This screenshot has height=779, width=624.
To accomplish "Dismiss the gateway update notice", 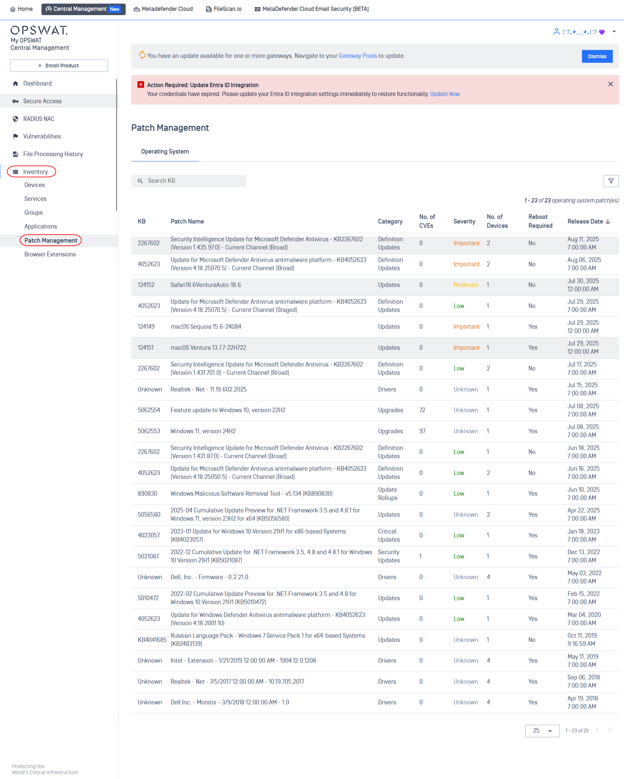I will coord(597,56).
